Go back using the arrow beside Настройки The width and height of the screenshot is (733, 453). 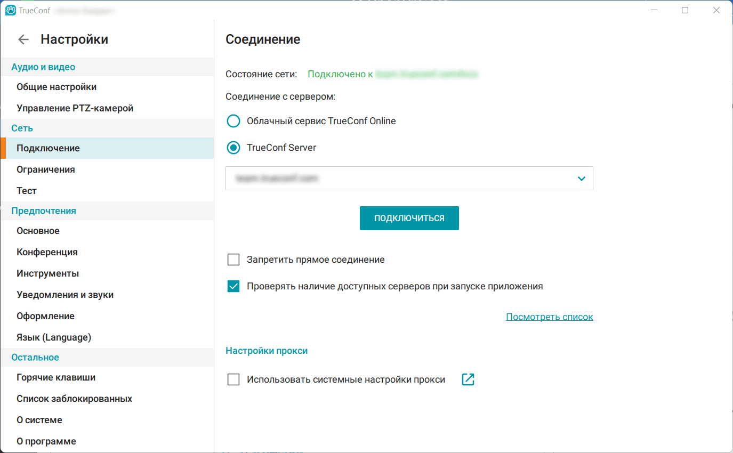(23, 39)
